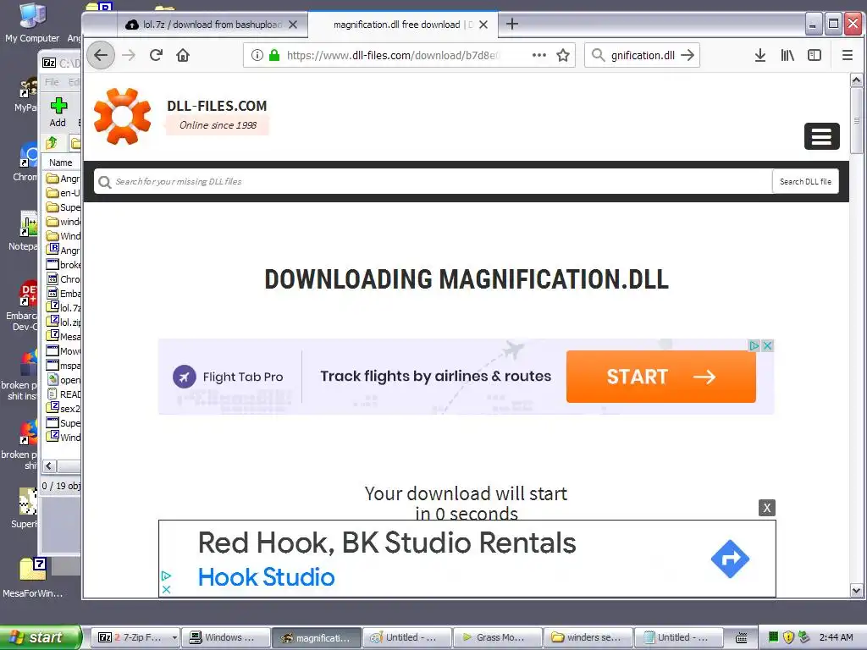Click the page scrollbar up arrow
Viewport: 867px width, 650px height.
(857, 80)
